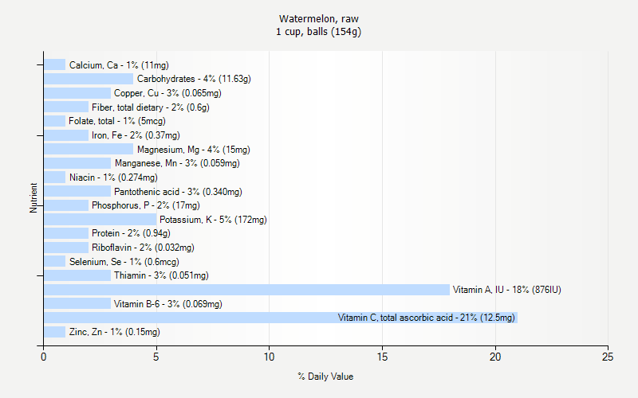The image size is (638, 398).
Task: Click the Calcium bar in the chart
Action: [54, 64]
